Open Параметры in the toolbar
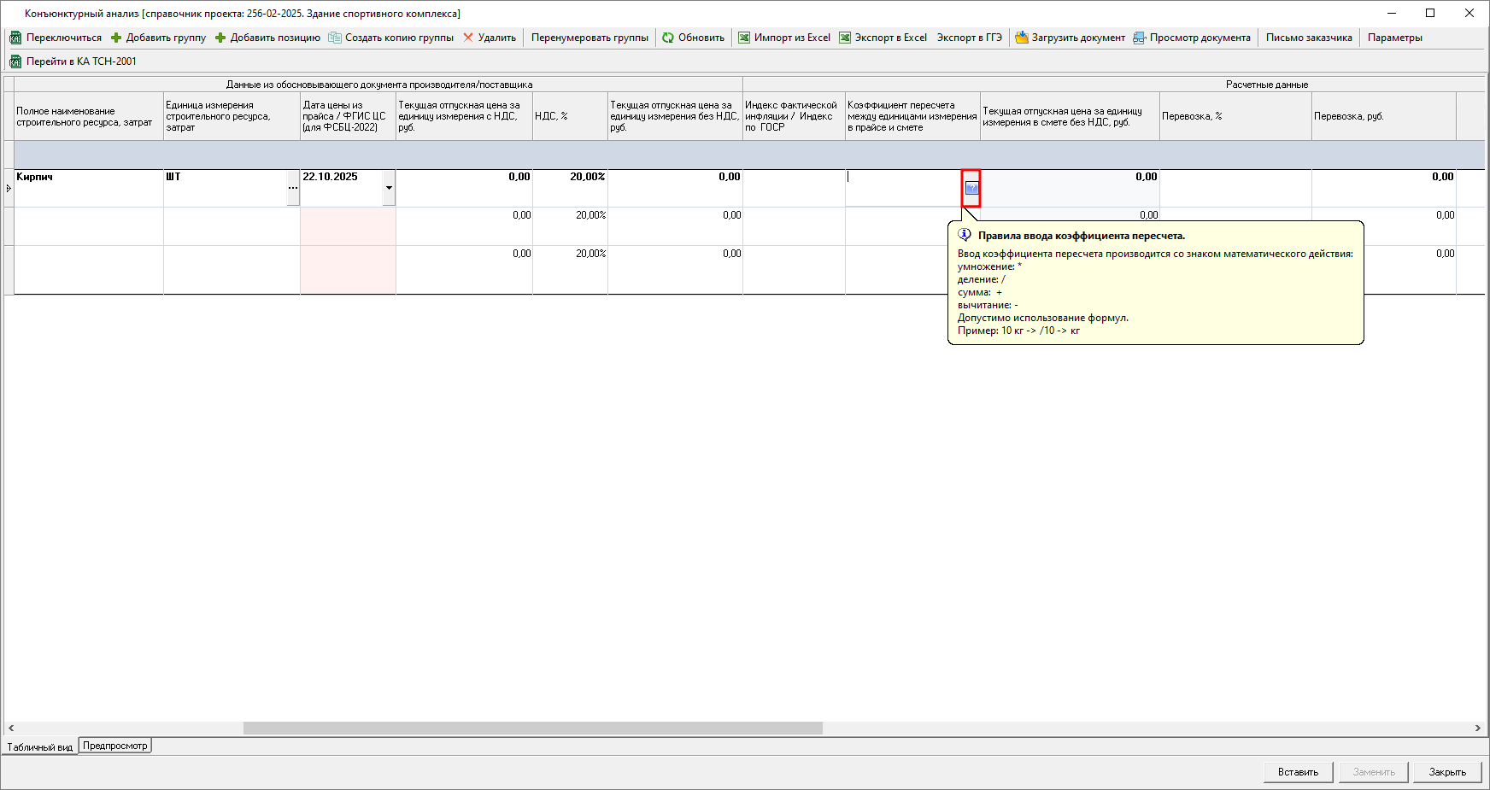Image resolution: width=1490 pixels, height=790 pixels. [x=1394, y=38]
